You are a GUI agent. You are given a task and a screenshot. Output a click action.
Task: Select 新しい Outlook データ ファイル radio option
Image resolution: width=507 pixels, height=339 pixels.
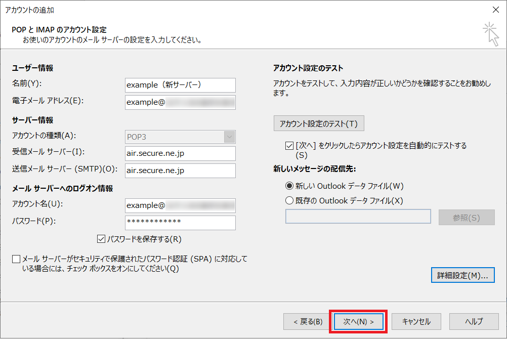click(289, 186)
